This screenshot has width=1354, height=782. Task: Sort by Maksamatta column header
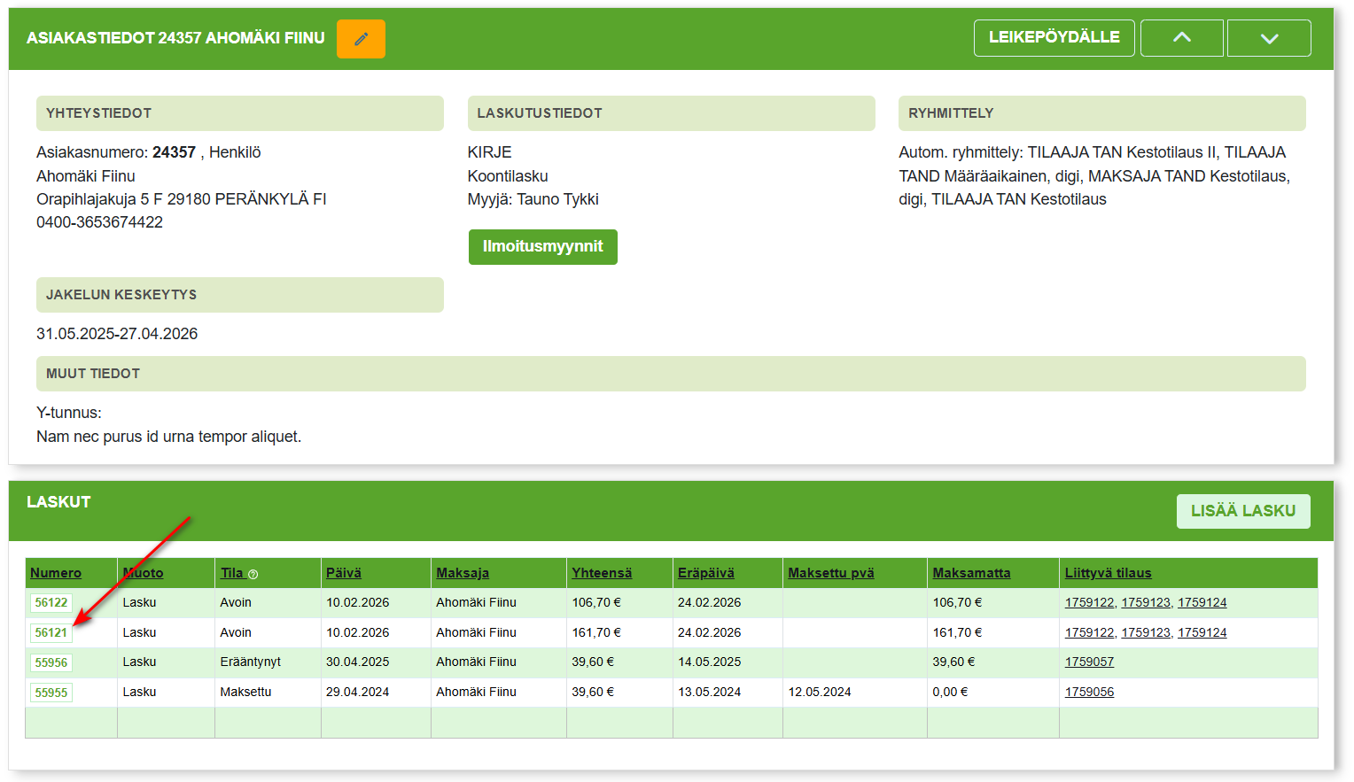pos(971,573)
